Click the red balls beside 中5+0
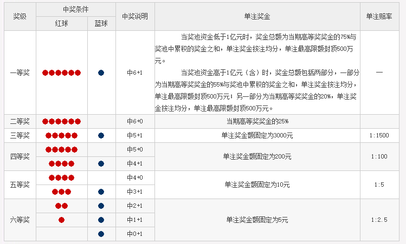406x244 pixels. pyautogui.click(x=61, y=149)
